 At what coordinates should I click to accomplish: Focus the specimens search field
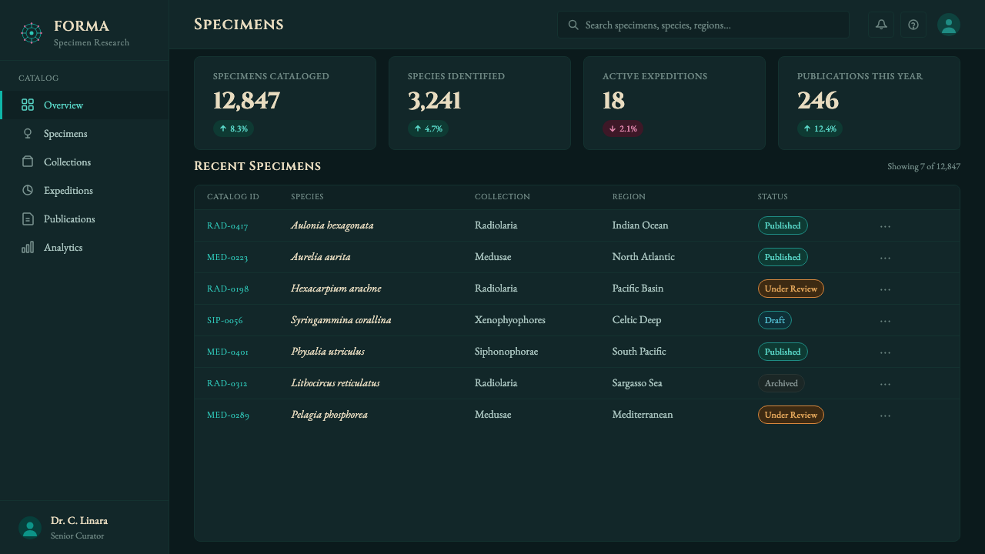click(x=703, y=25)
